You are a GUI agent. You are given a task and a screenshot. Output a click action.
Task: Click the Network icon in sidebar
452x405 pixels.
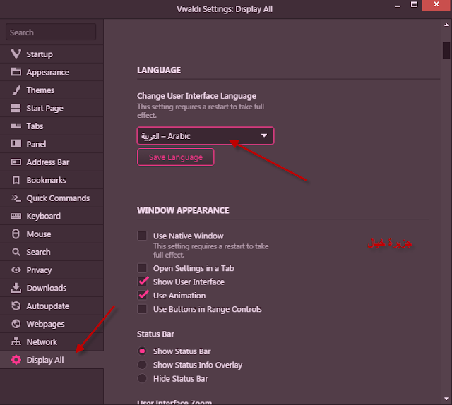pyautogui.click(x=16, y=341)
